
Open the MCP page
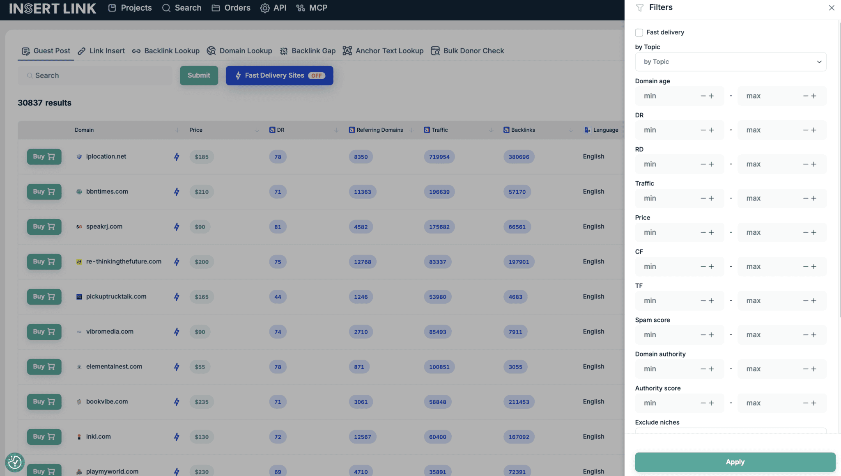click(312, 8)
